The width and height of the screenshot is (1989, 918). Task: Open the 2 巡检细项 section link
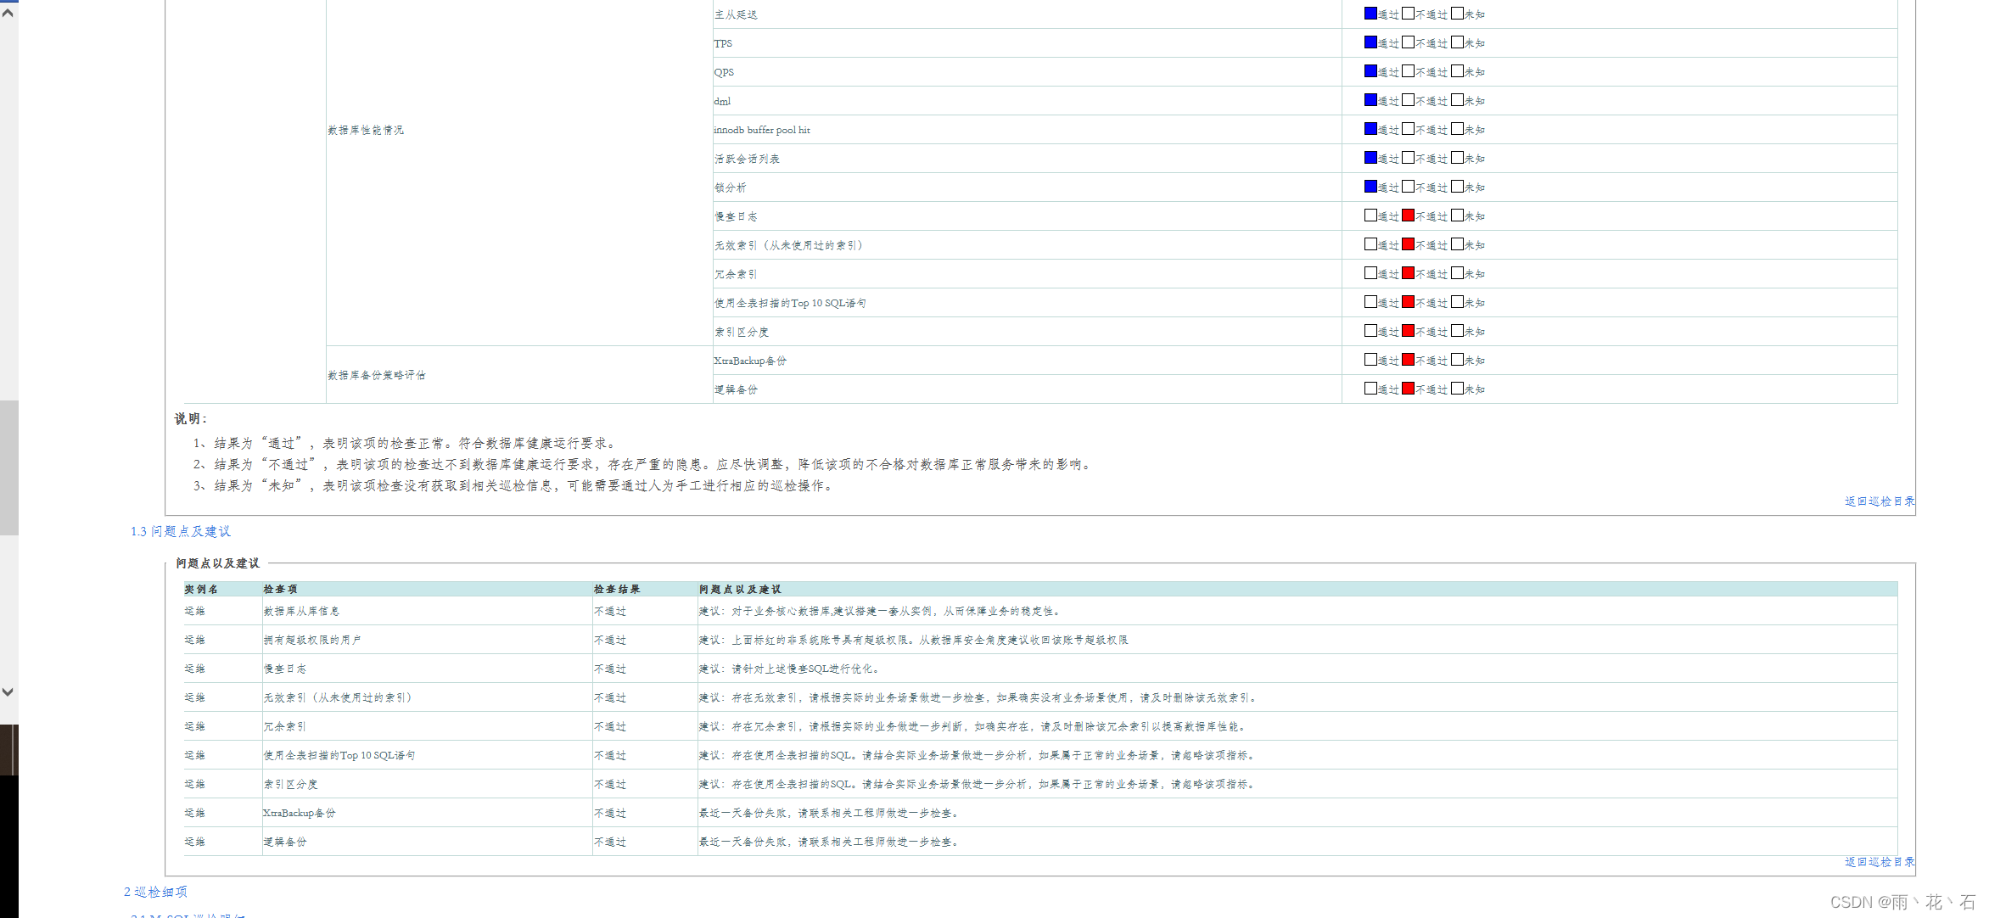155,892
